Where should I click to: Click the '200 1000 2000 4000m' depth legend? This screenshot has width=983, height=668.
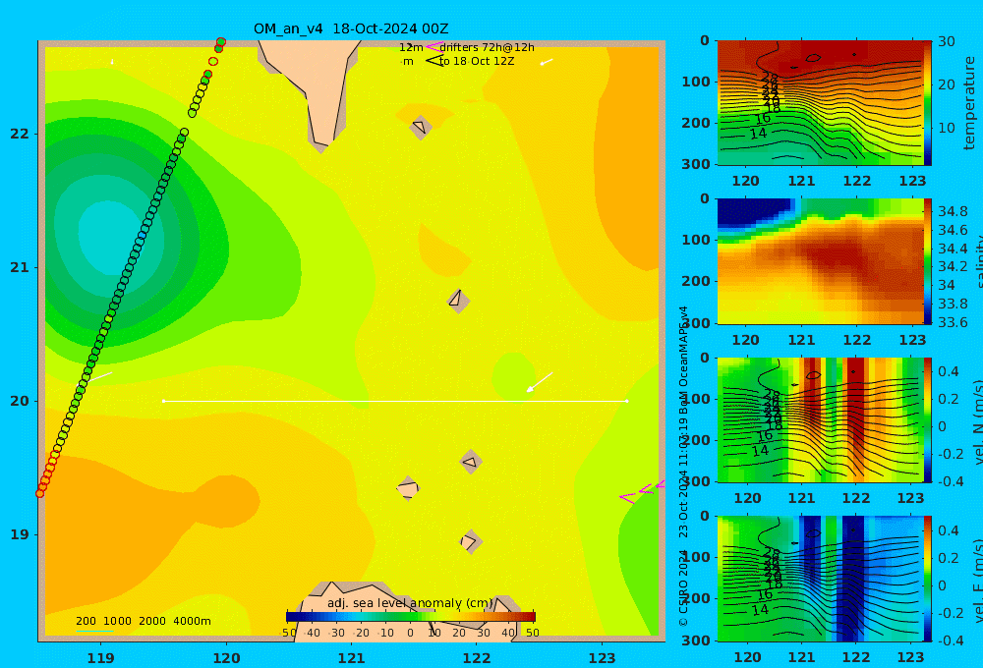[x=144, y=621]
